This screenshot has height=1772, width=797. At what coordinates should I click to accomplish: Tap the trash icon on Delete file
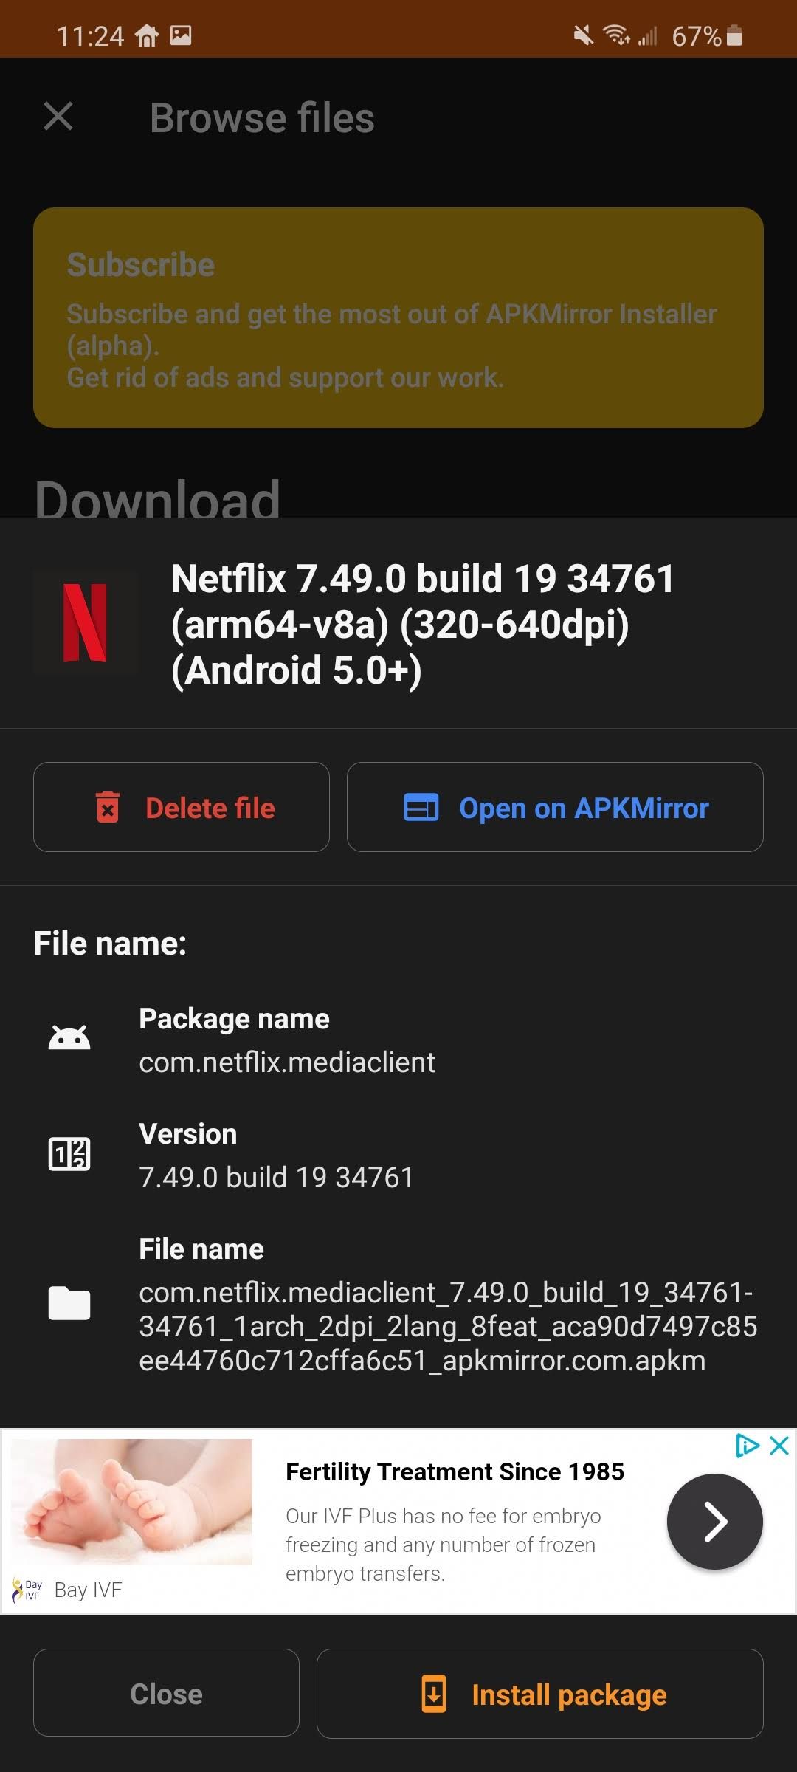(x=108, y=807)
